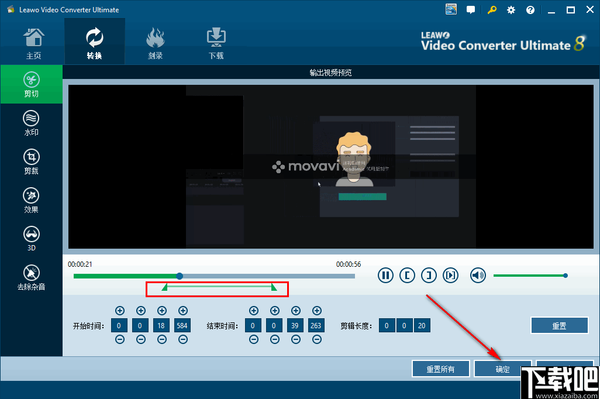Decrease start time seconds below 18
Screen dimensions: 600x399
pyautogui.click(x=162, y=339)
